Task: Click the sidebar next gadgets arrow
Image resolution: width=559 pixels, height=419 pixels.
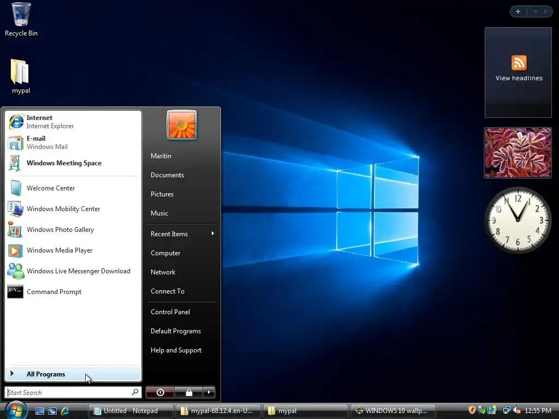Action: [545, 11]
